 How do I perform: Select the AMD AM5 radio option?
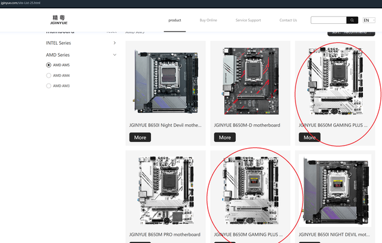pyautogui.click(x=48, y=65)
